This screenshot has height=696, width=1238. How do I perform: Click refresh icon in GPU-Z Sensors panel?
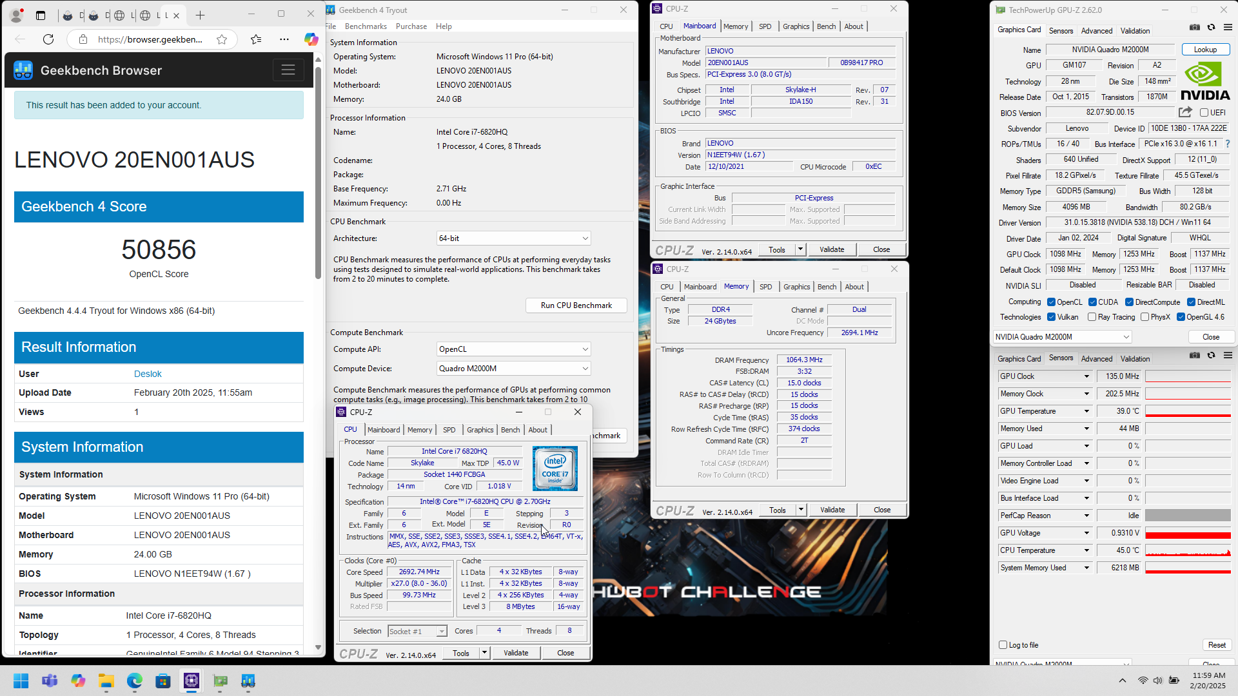coord(1211,356)
